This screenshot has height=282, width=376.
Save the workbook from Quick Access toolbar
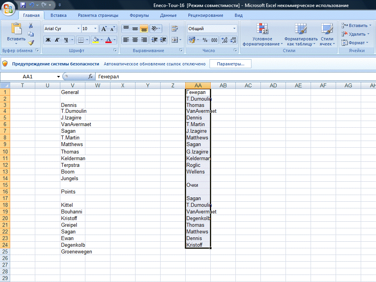(23, 5)
